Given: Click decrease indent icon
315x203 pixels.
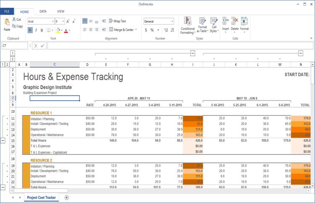Looking at the screenshot, I should click(104, 30).
